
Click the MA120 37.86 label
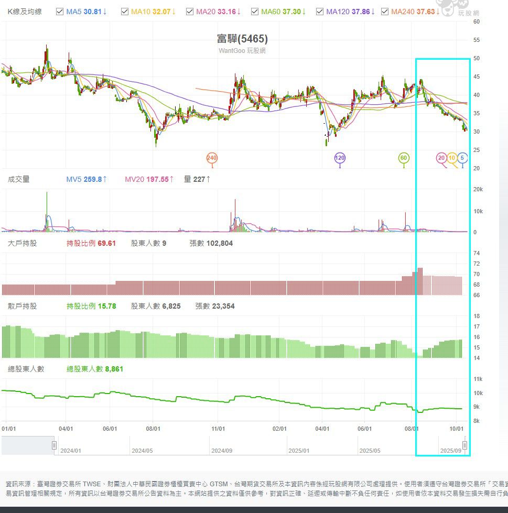pos(350,12)
